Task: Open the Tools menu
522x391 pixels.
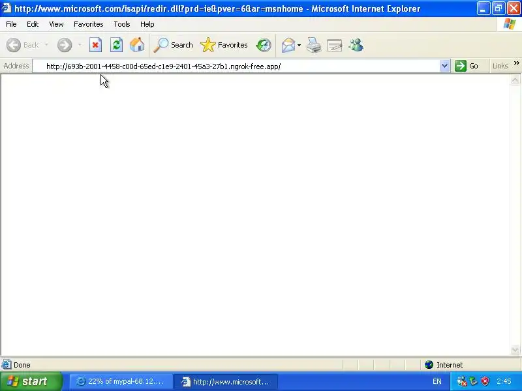Action: click(x=122, y=24)
